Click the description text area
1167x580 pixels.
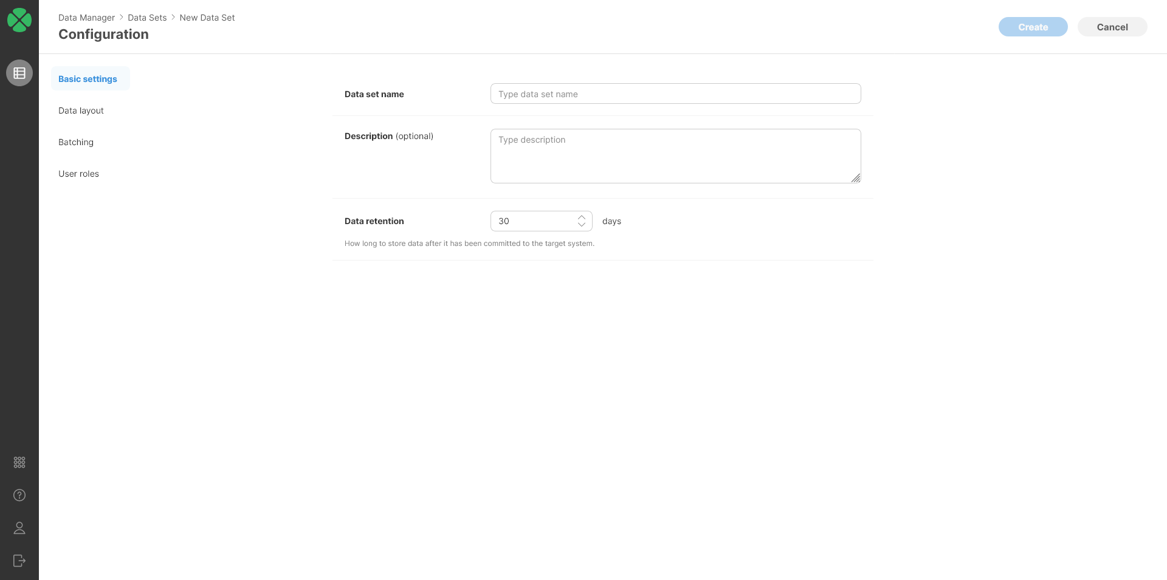click(x=675, y=155)
